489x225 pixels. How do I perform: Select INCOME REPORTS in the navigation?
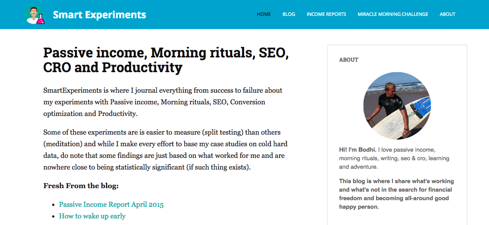coord(327,14)
